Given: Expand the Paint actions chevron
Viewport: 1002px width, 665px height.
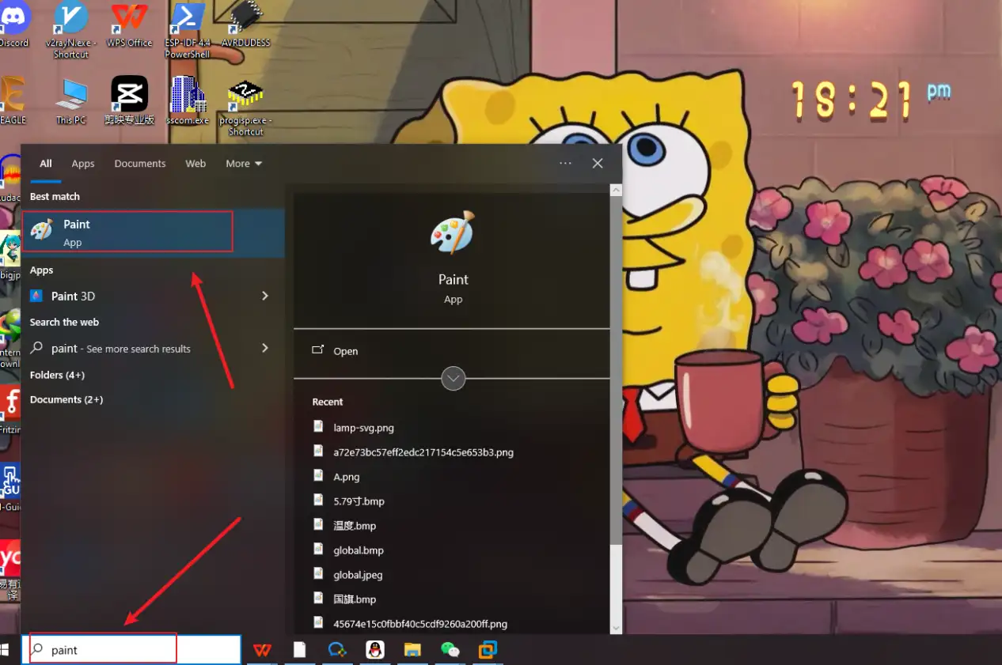Looking at the screenshot, I should tap(453, 379).
